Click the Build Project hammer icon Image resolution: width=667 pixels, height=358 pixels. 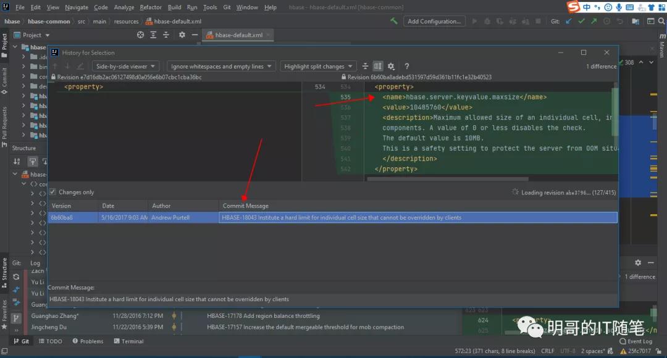click(394, 21)
